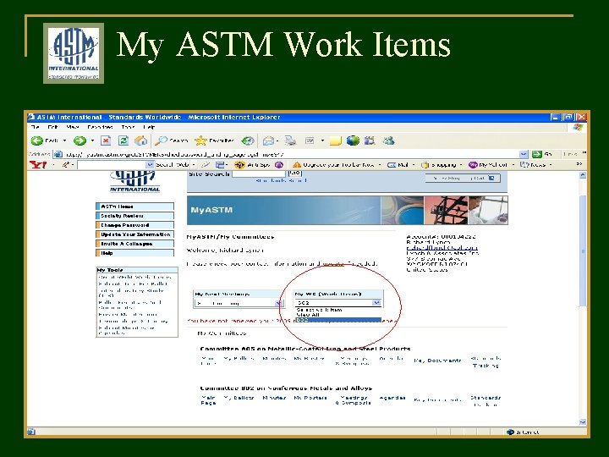Viewport: 609px width, 457px height.
Task: Click the My Yahoo toolbar button
Action: pyautogui.click(x=488, y=165)
